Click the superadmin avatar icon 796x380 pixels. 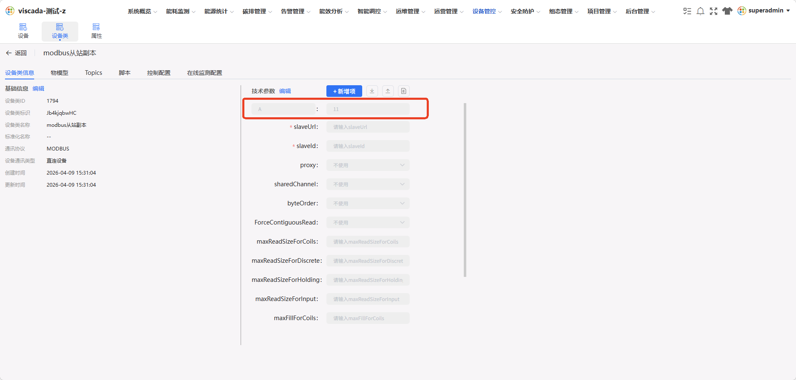pos(742,11)
